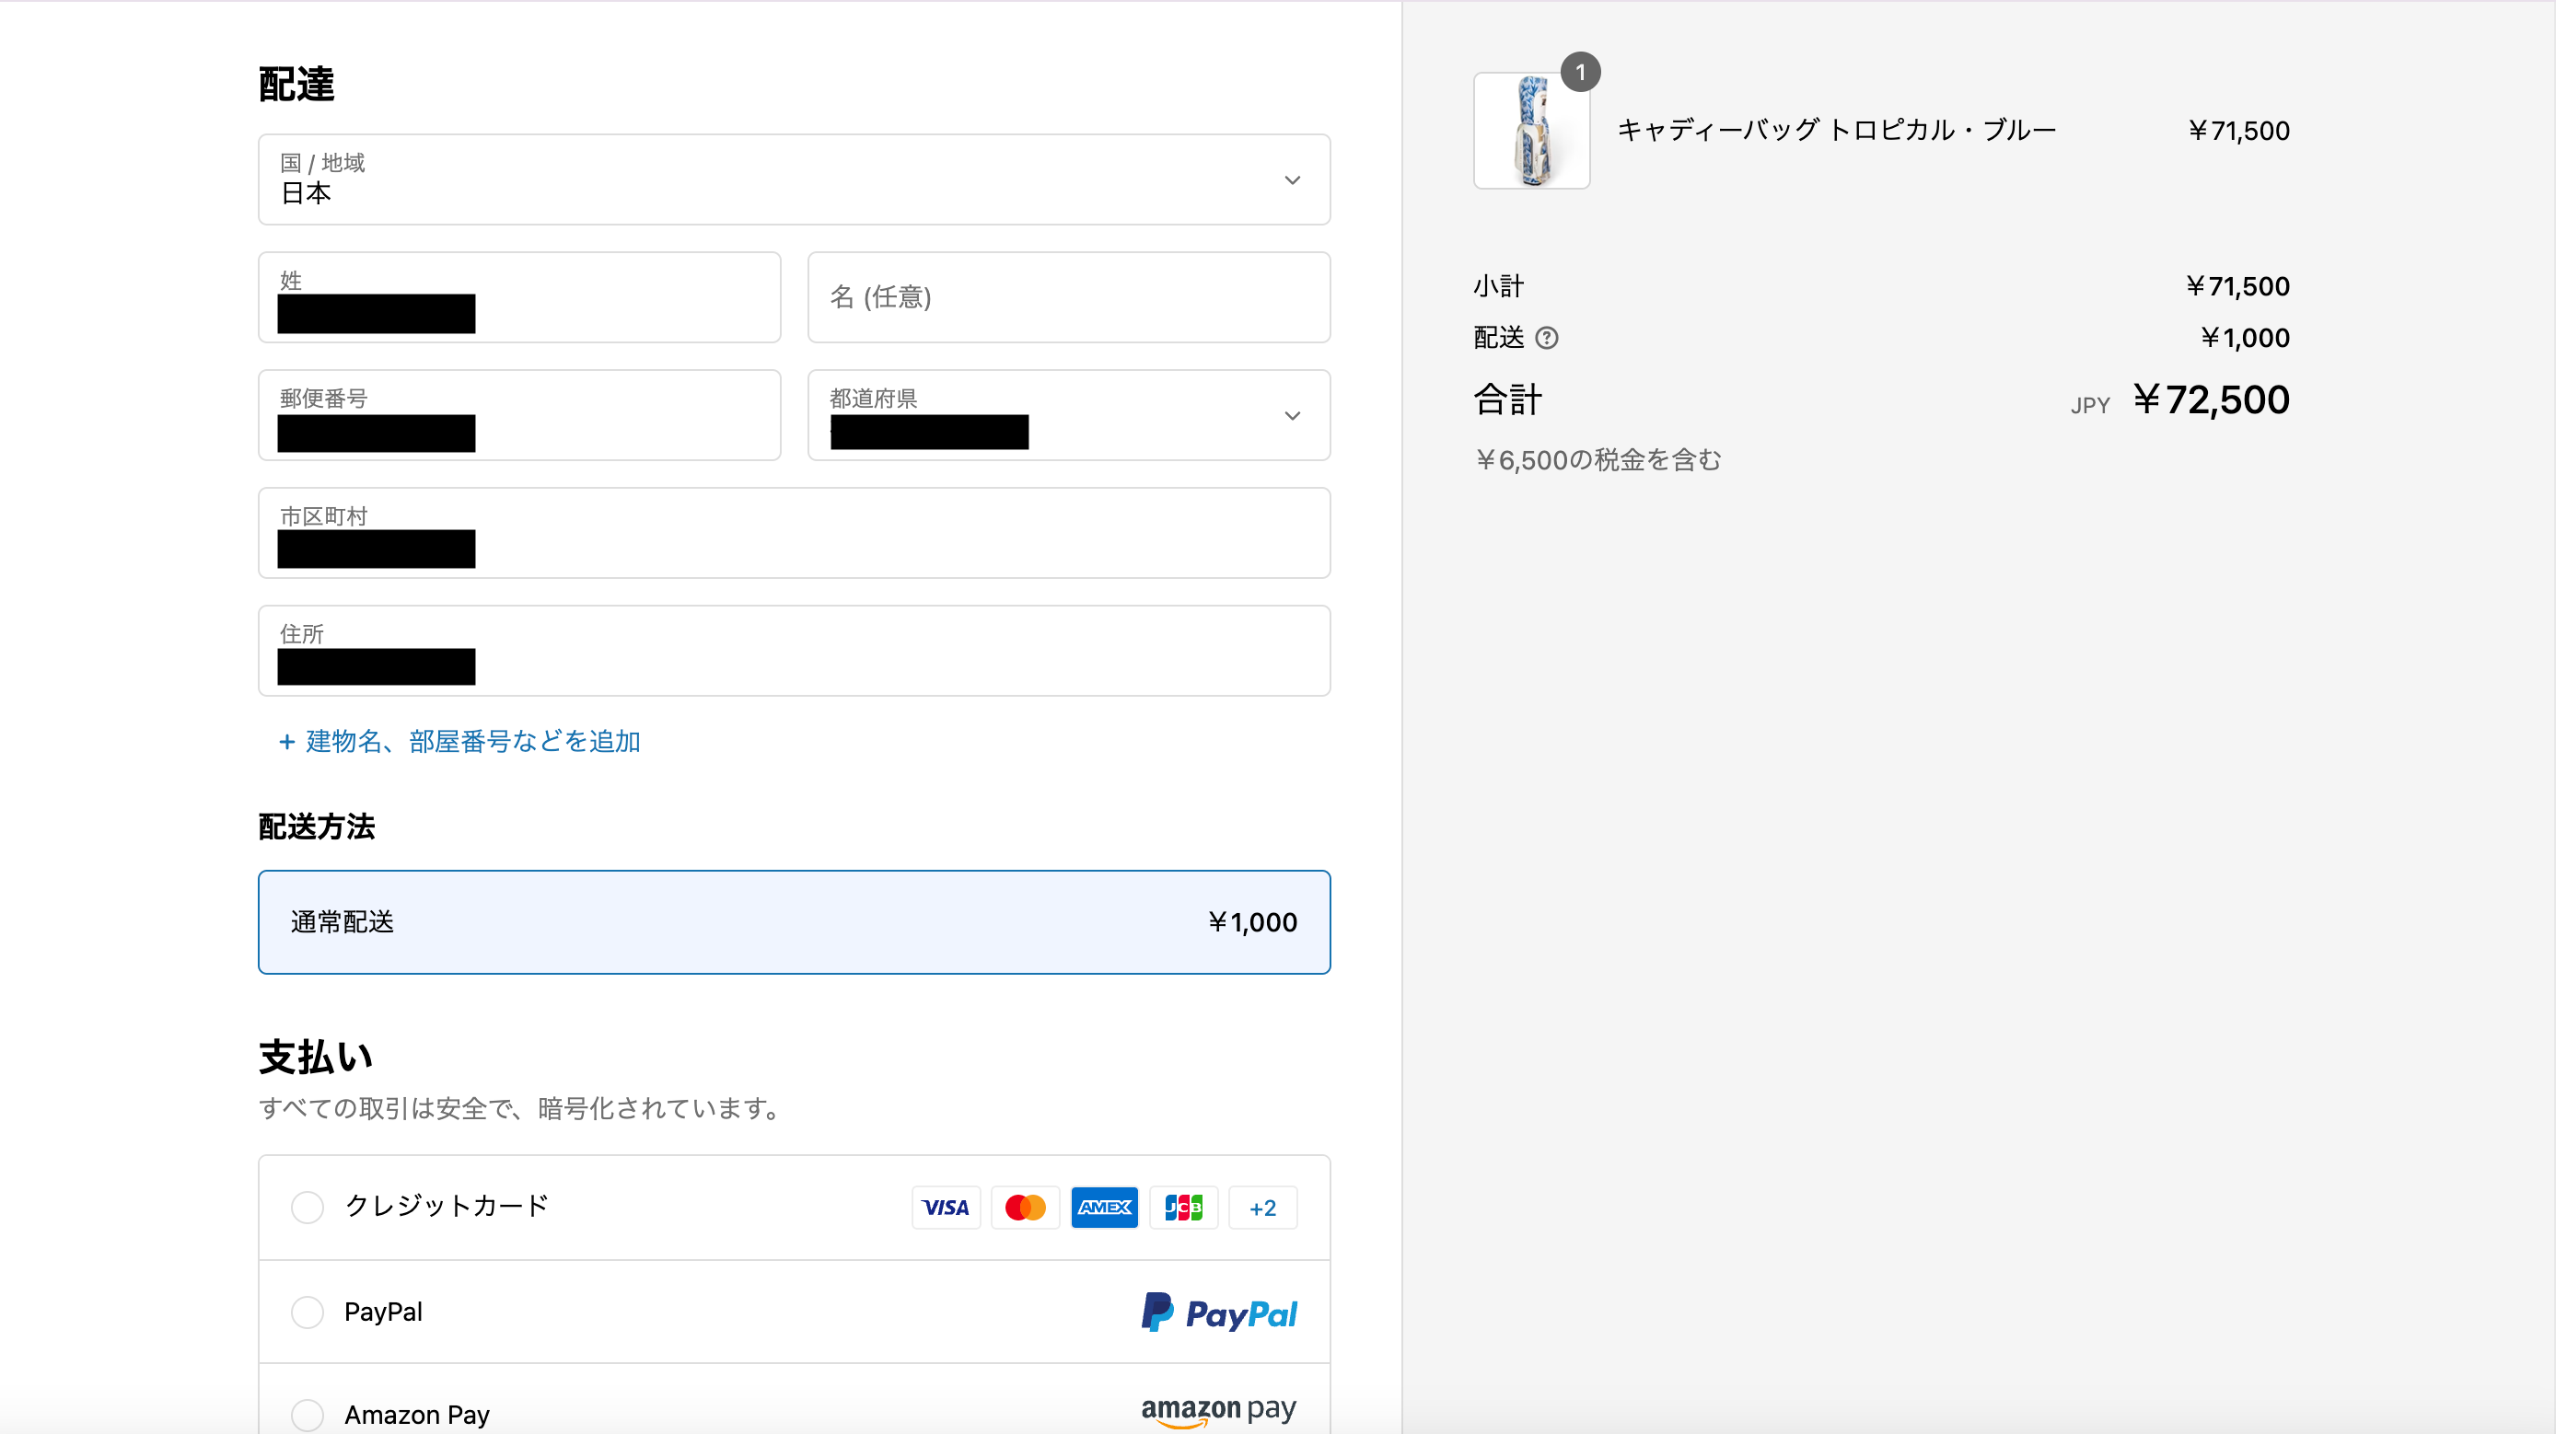Click the amazon pay logo

pos(1218,1410)
